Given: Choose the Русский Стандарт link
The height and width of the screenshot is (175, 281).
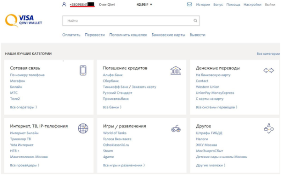Looking at the screenshot, I should tap(118, 93).
